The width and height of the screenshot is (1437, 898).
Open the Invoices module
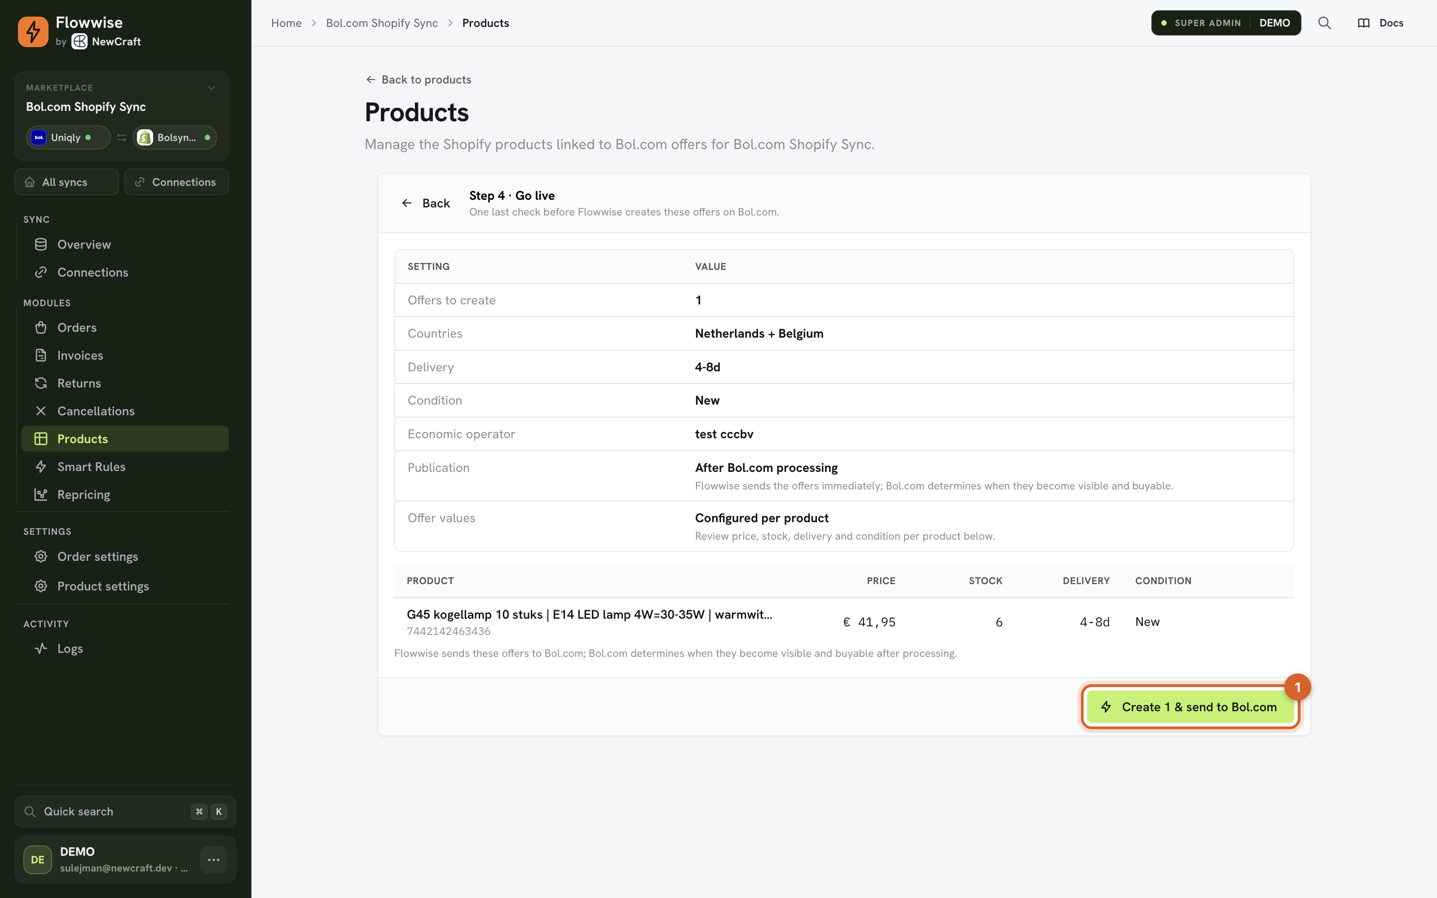pyautogui.click(x=125, y=355)
